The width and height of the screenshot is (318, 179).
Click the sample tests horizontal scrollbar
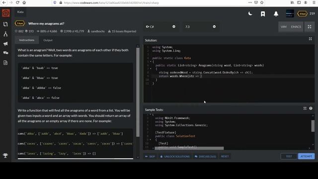(x=189, y=148)
